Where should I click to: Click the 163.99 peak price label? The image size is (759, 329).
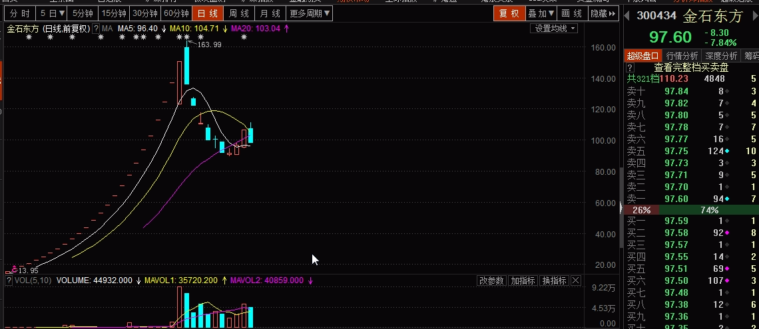209,45
